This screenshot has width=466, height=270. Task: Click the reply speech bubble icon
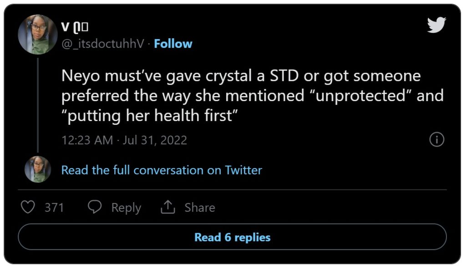(95, 207)
